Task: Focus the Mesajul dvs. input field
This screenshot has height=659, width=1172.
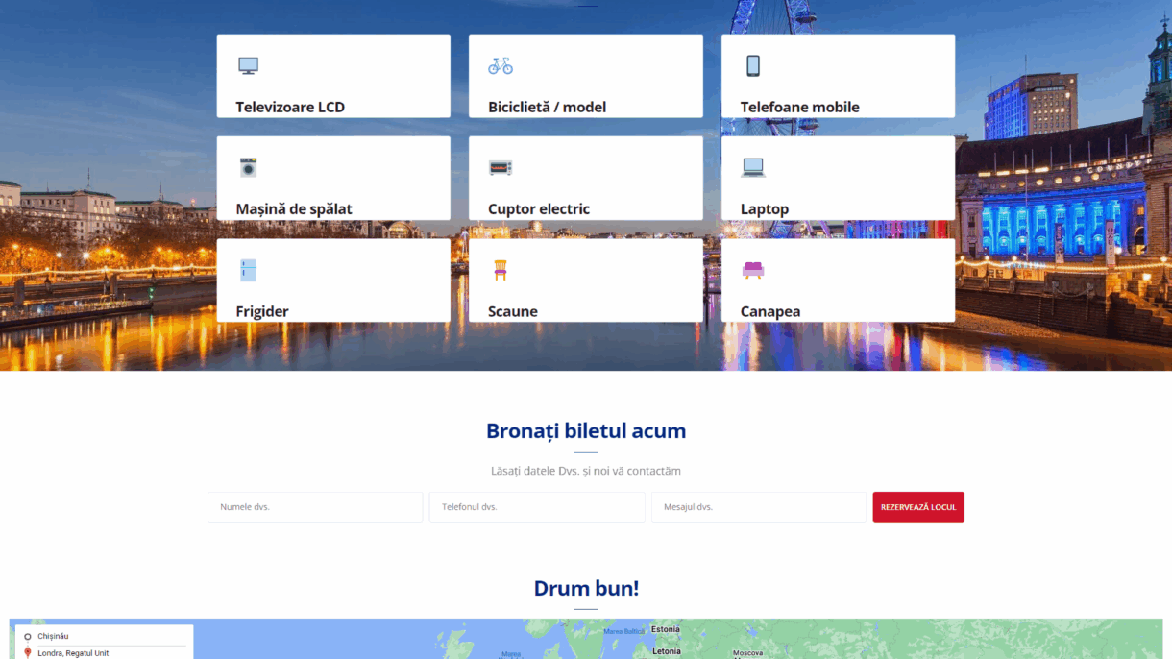Action: [759, 507]
